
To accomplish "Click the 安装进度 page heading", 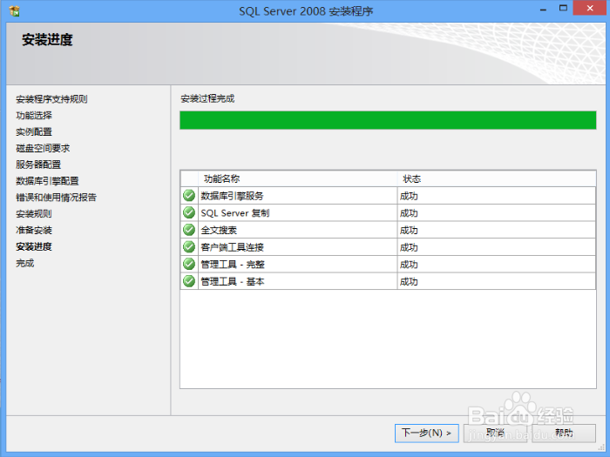I will 47,40.
